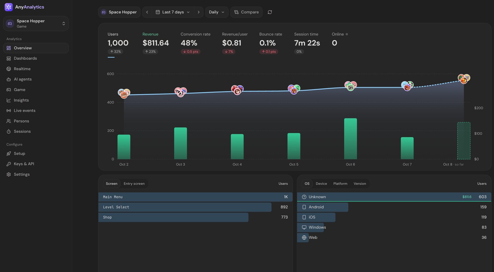Click the AnyAnalytics logo icon
Viewport: 494px width, 272px height.
click(9, 7)
